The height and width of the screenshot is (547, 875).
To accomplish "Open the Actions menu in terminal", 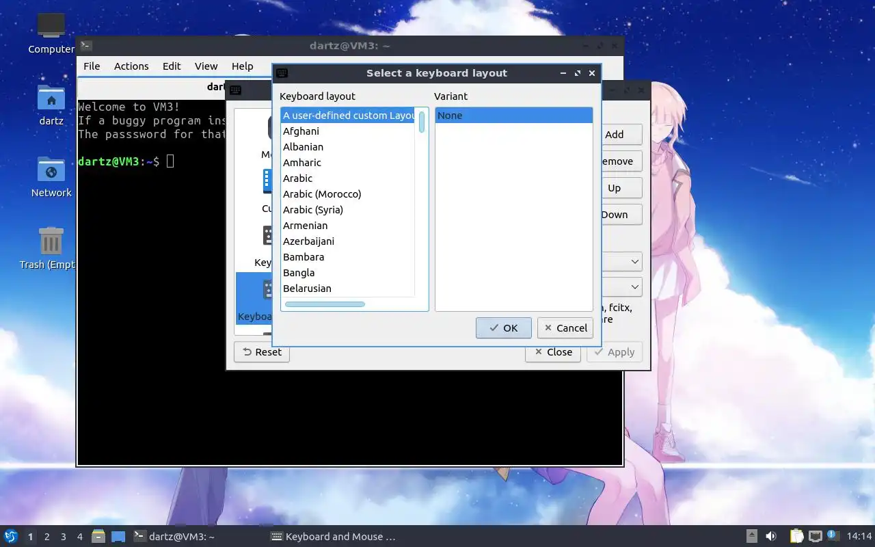I will [x=131, y=66].
